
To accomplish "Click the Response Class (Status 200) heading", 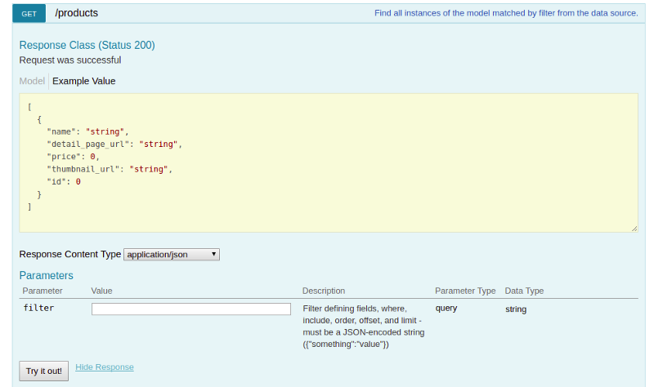I will pos(87,45).
